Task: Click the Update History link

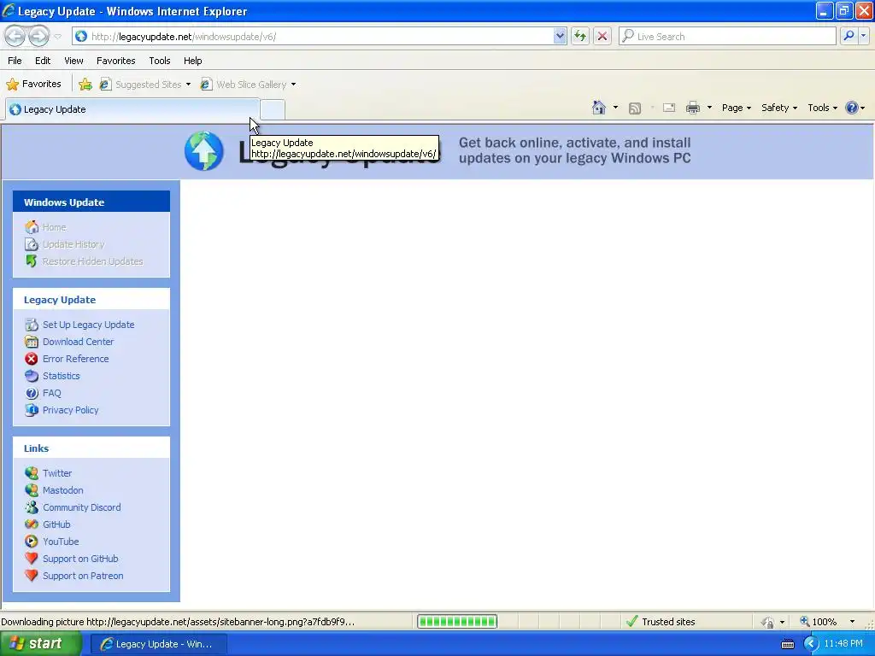Action: [73, 244]
